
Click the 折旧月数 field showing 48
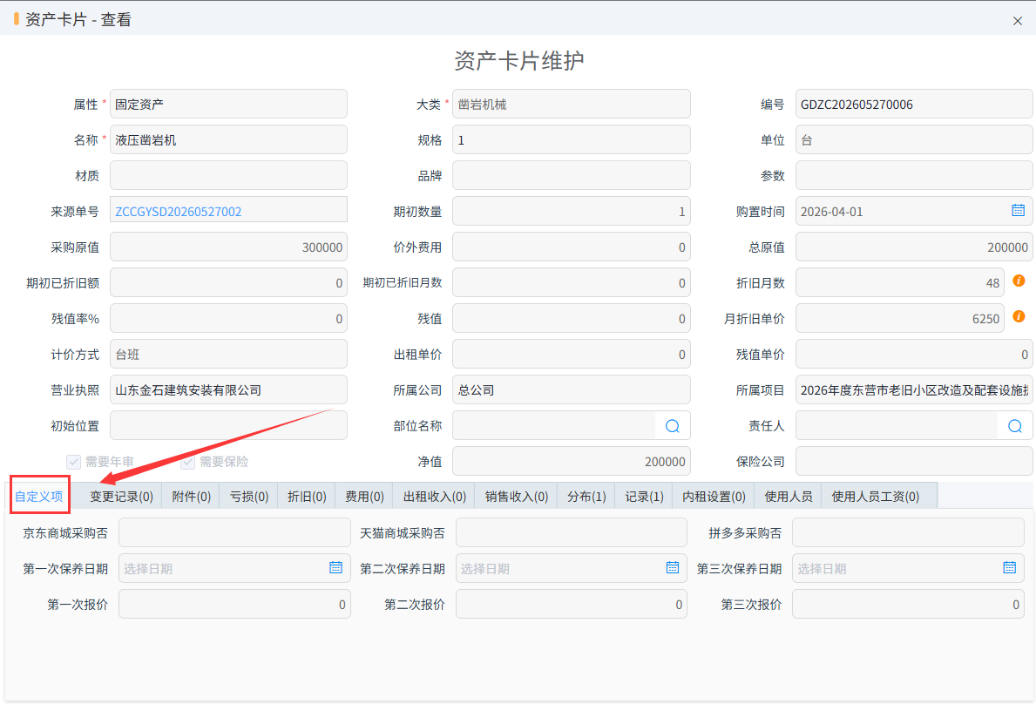[x=900, y=282]
